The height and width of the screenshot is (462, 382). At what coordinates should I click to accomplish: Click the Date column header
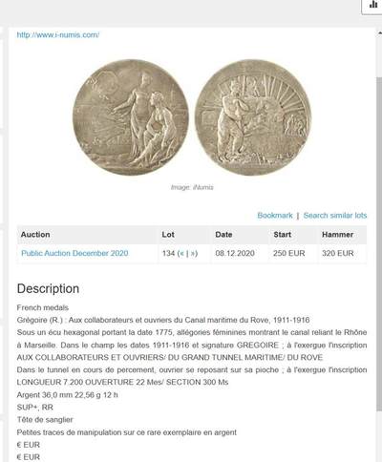tap(223, 235)
